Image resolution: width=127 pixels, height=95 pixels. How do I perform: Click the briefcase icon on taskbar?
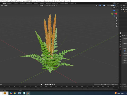point(5,93)
